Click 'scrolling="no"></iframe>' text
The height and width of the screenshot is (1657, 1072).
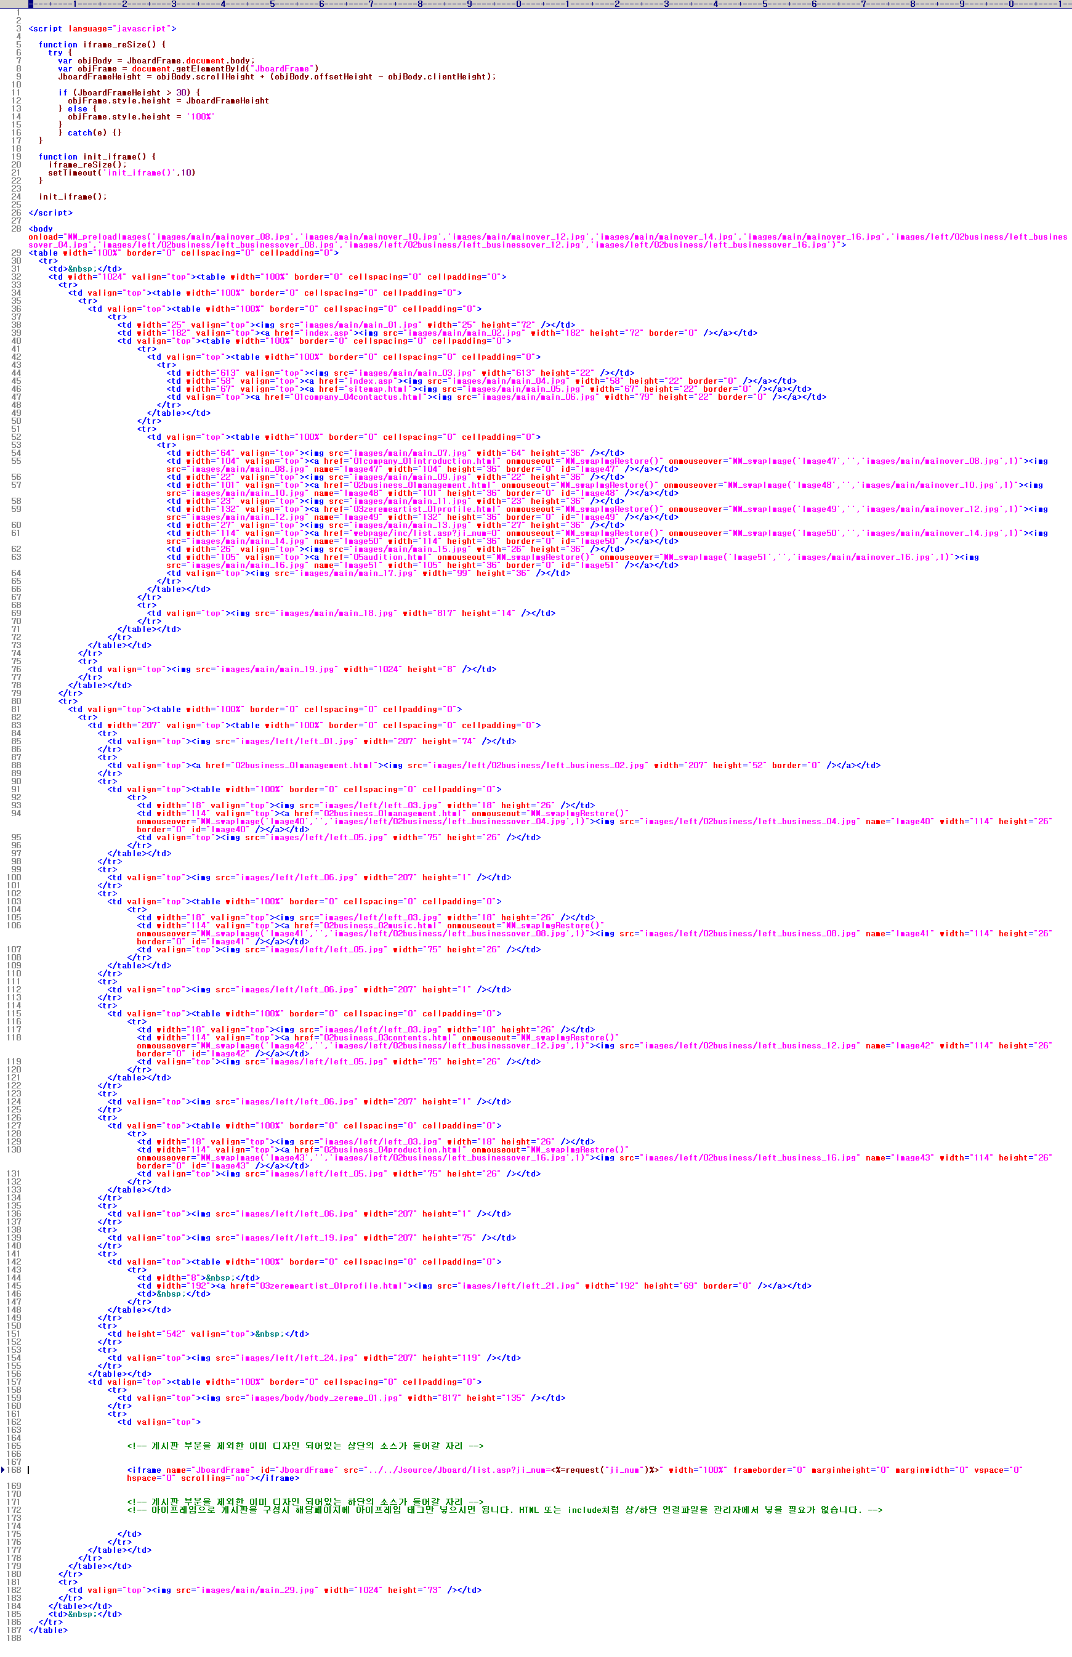[240, 1477]
